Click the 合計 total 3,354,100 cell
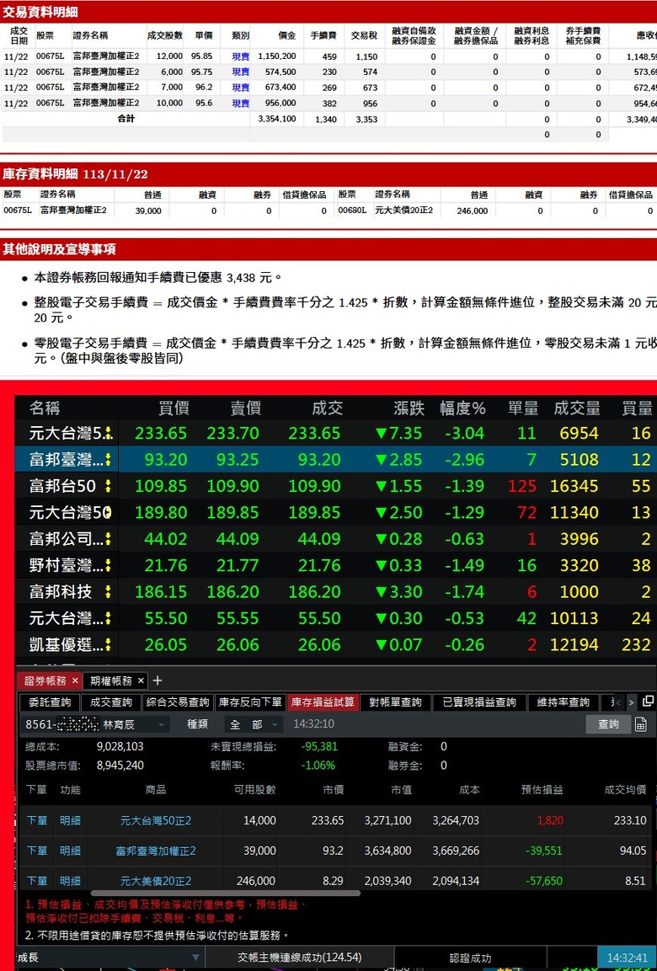 tap(277, 119)
